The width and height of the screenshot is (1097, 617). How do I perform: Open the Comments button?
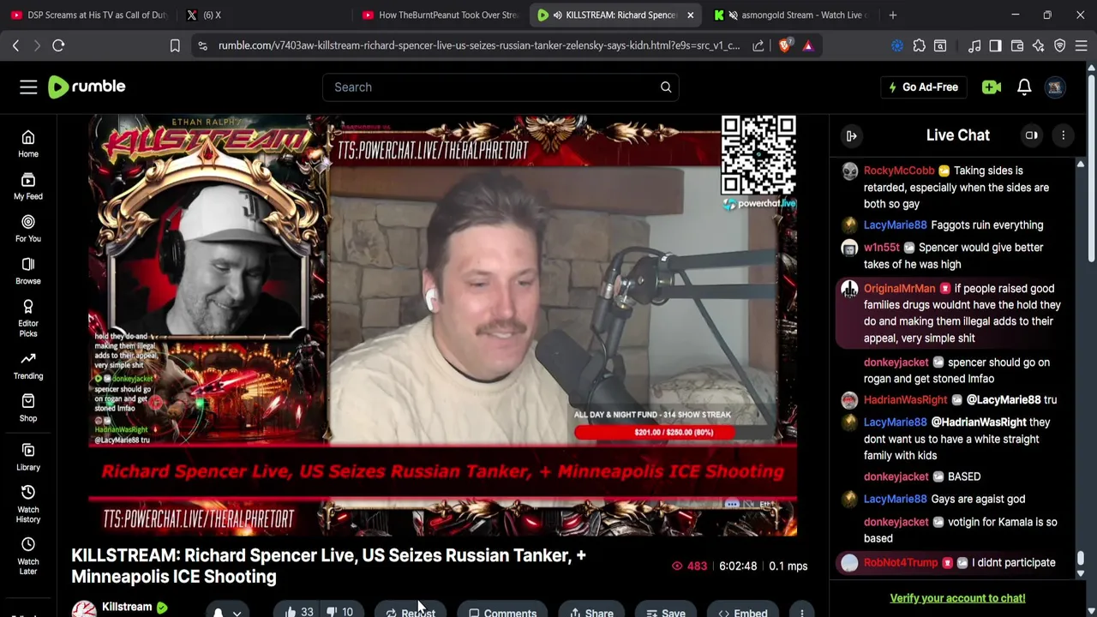click(x=502, y=612)
